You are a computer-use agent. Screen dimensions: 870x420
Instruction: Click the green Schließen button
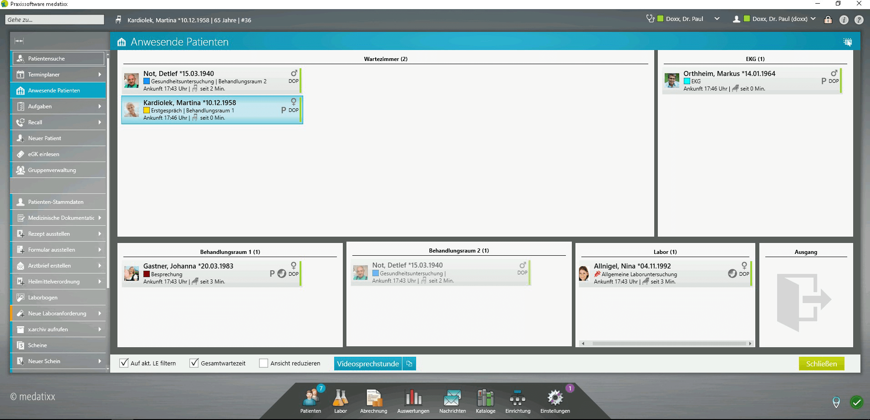821,364
